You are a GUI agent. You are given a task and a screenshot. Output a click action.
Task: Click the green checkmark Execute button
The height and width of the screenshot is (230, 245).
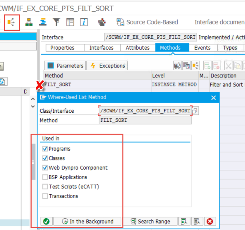click(x=46, y=221)
